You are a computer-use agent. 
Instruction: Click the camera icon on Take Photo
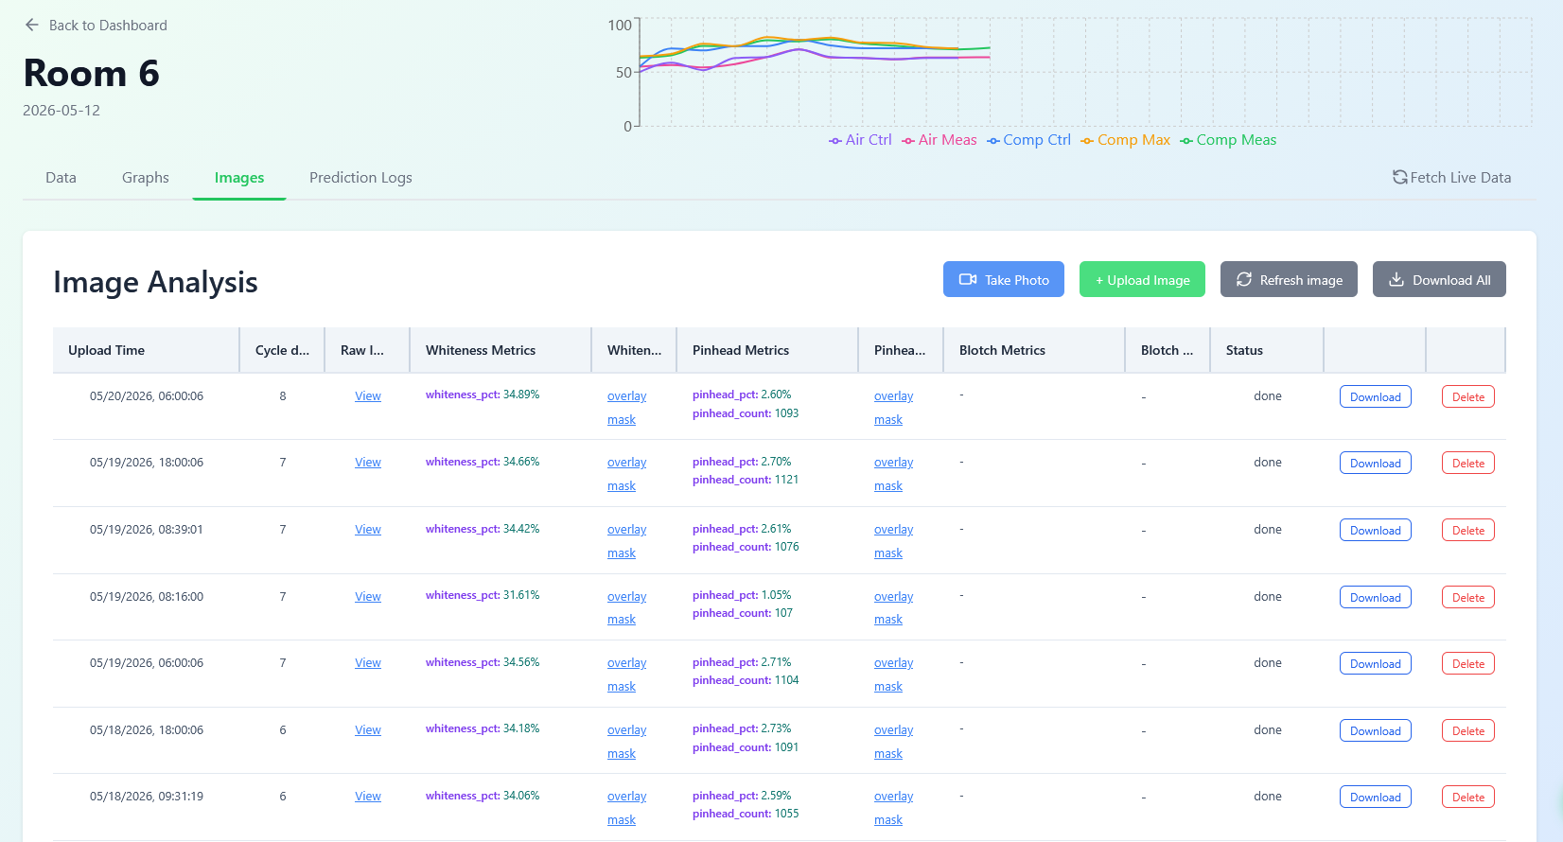[968, 279]
